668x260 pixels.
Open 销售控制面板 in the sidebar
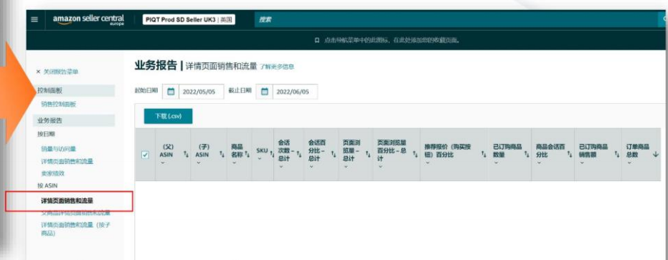58,105
